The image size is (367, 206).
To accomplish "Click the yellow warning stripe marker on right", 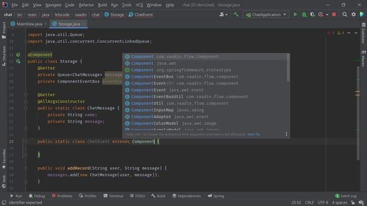I will [x=358, y=93].
